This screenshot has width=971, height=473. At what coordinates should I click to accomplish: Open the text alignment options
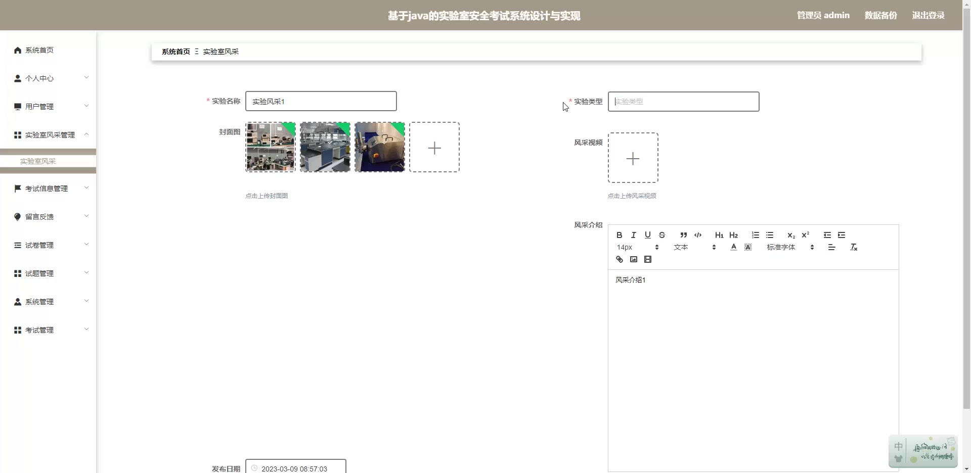click(x=831, y=247)
